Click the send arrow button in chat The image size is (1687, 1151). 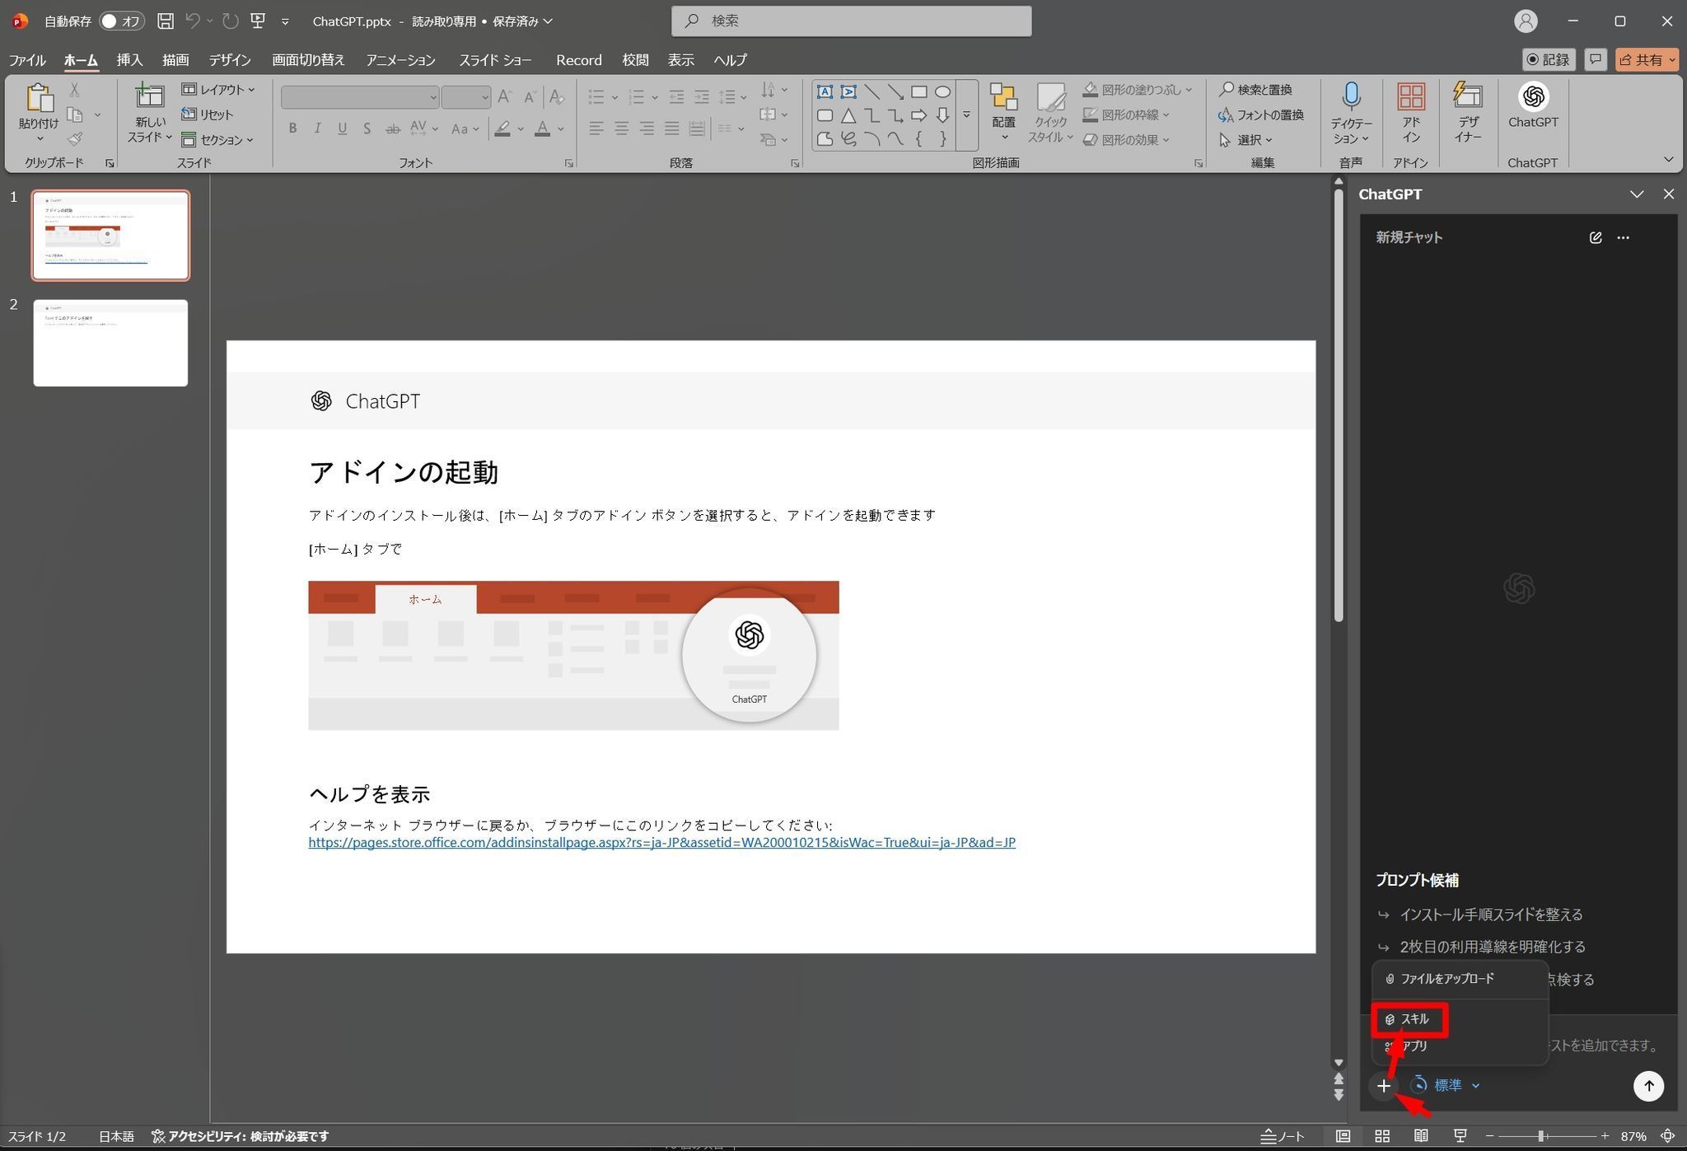pos(1648,1086)
